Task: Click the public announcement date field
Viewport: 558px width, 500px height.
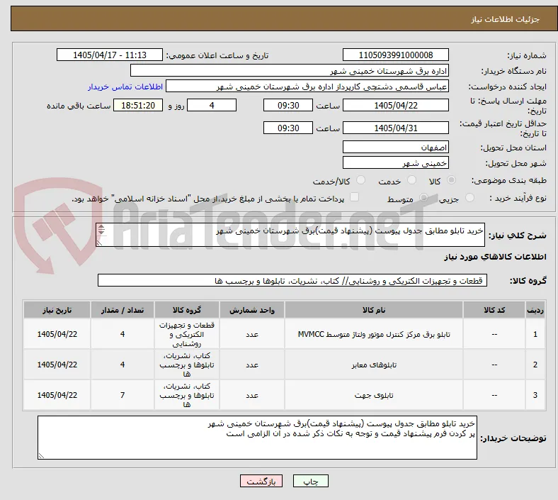Action: point(110,55)
